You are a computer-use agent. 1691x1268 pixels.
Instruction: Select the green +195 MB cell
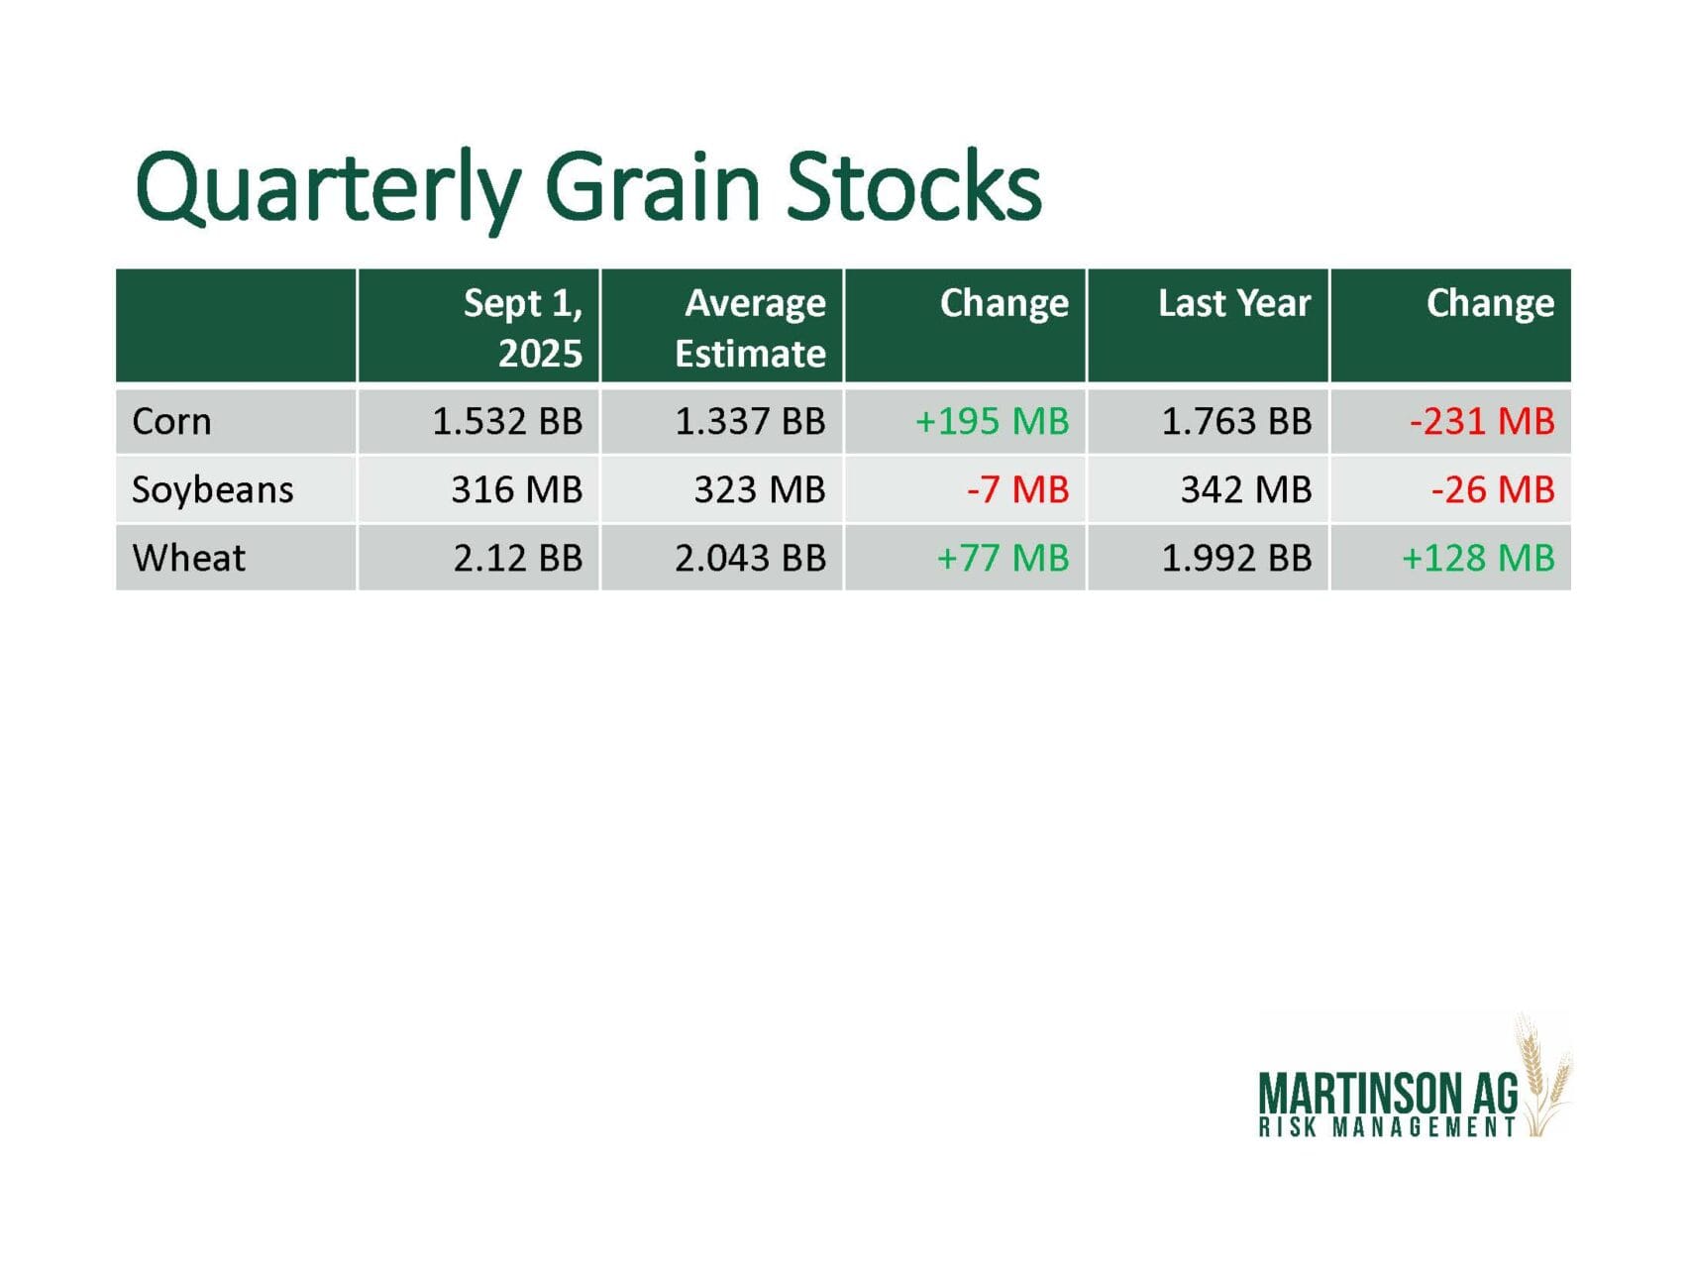[992, 422]
